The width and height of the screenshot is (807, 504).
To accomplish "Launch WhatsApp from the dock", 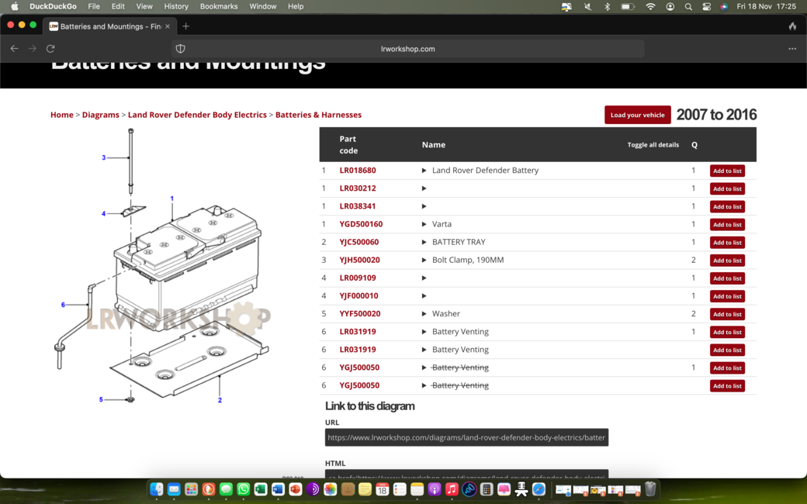I will (x=244, y=489).
